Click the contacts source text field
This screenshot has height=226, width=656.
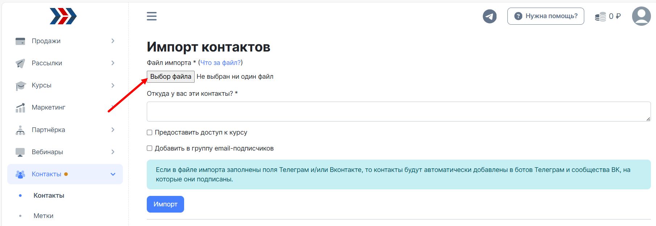398,111
